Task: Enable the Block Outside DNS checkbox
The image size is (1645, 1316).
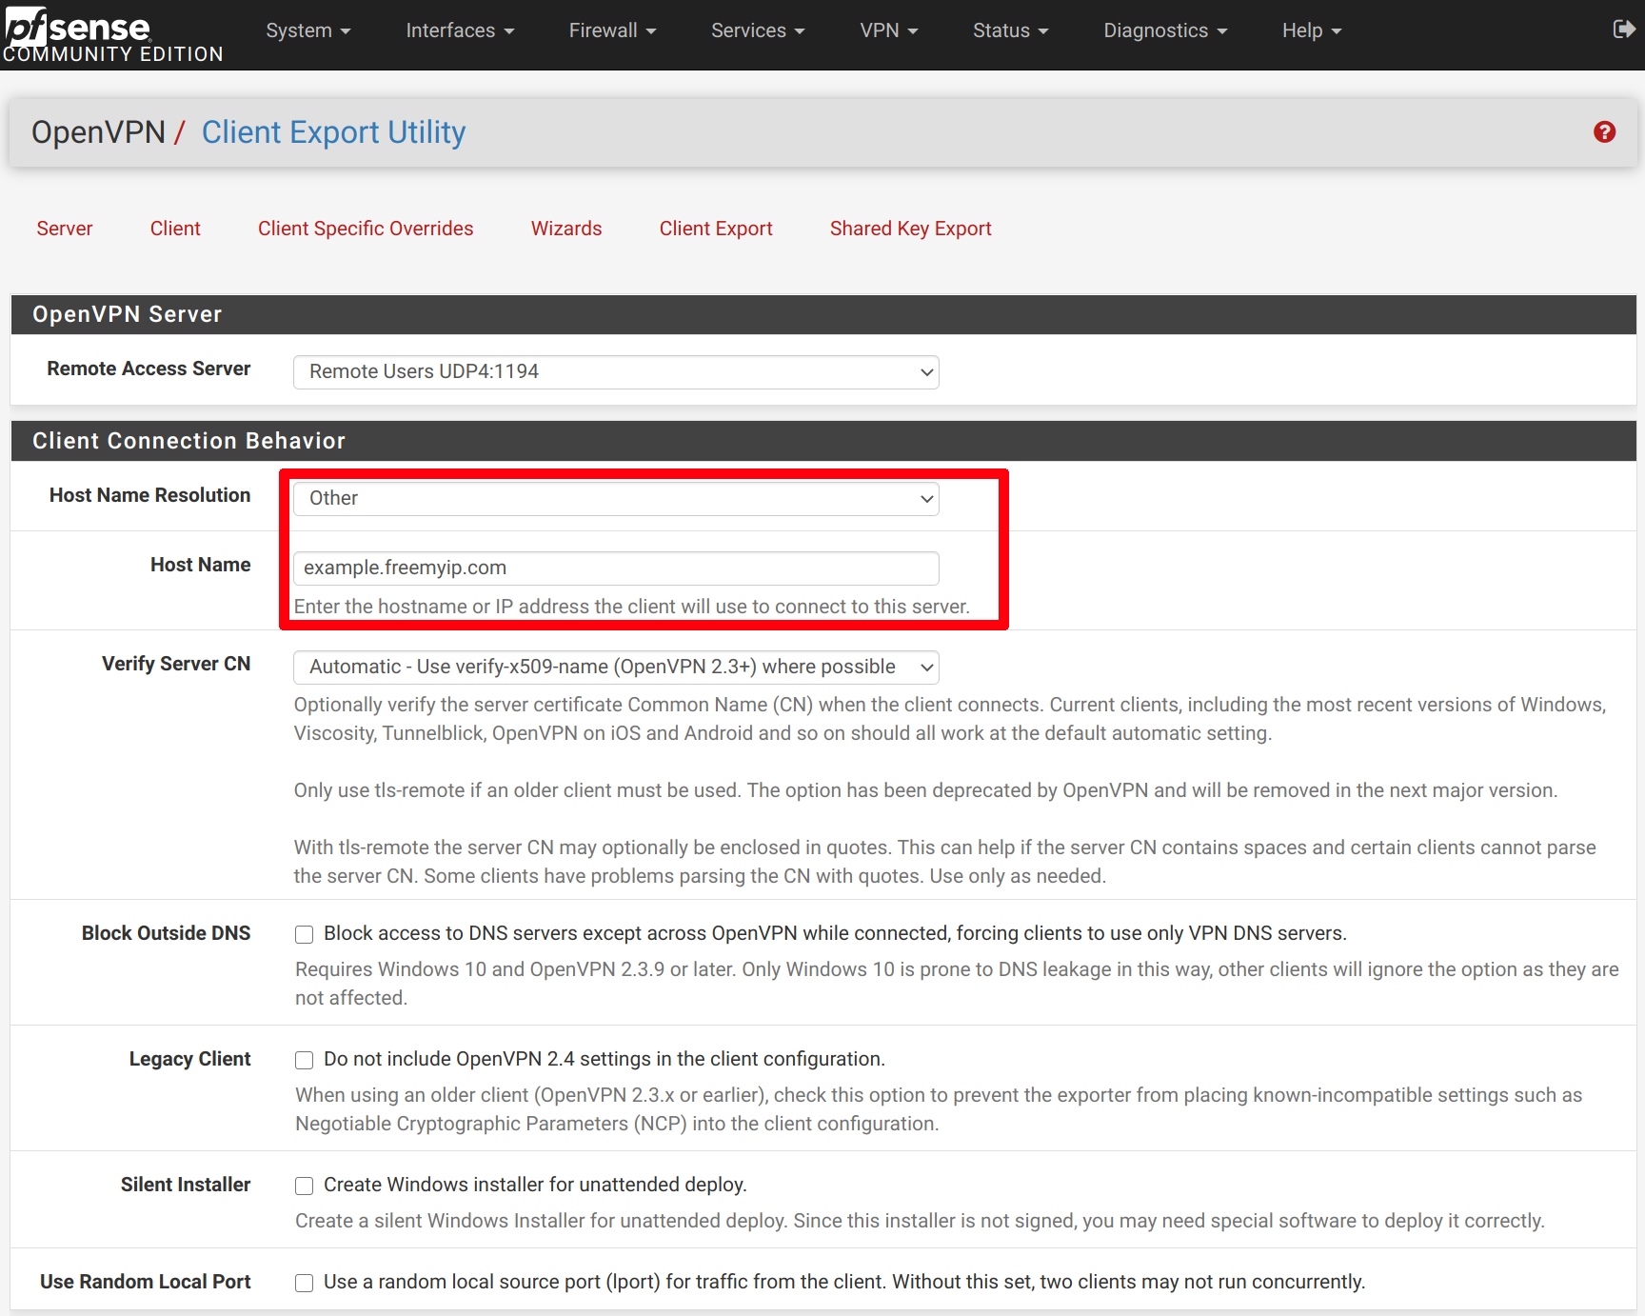Action: (x=305, y=934)
